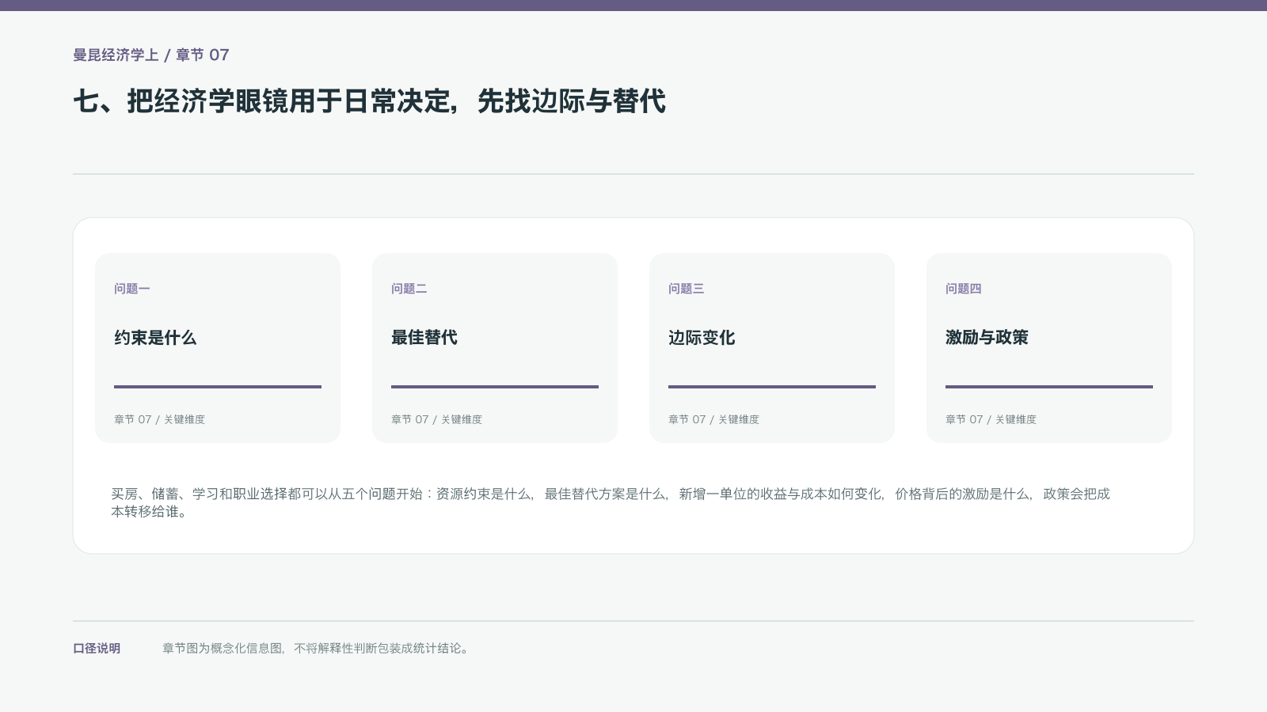Click the card heading '最佳替代'
The image size is (1267, 712).
click(x=424, y=338)
